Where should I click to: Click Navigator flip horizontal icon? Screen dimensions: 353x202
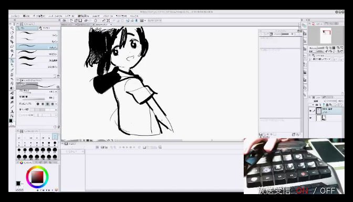pyautogui.click(x=338, y=52)
